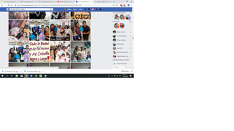
Task: Click Mostrar todo in downloads bar
Action: coord(125,71)
